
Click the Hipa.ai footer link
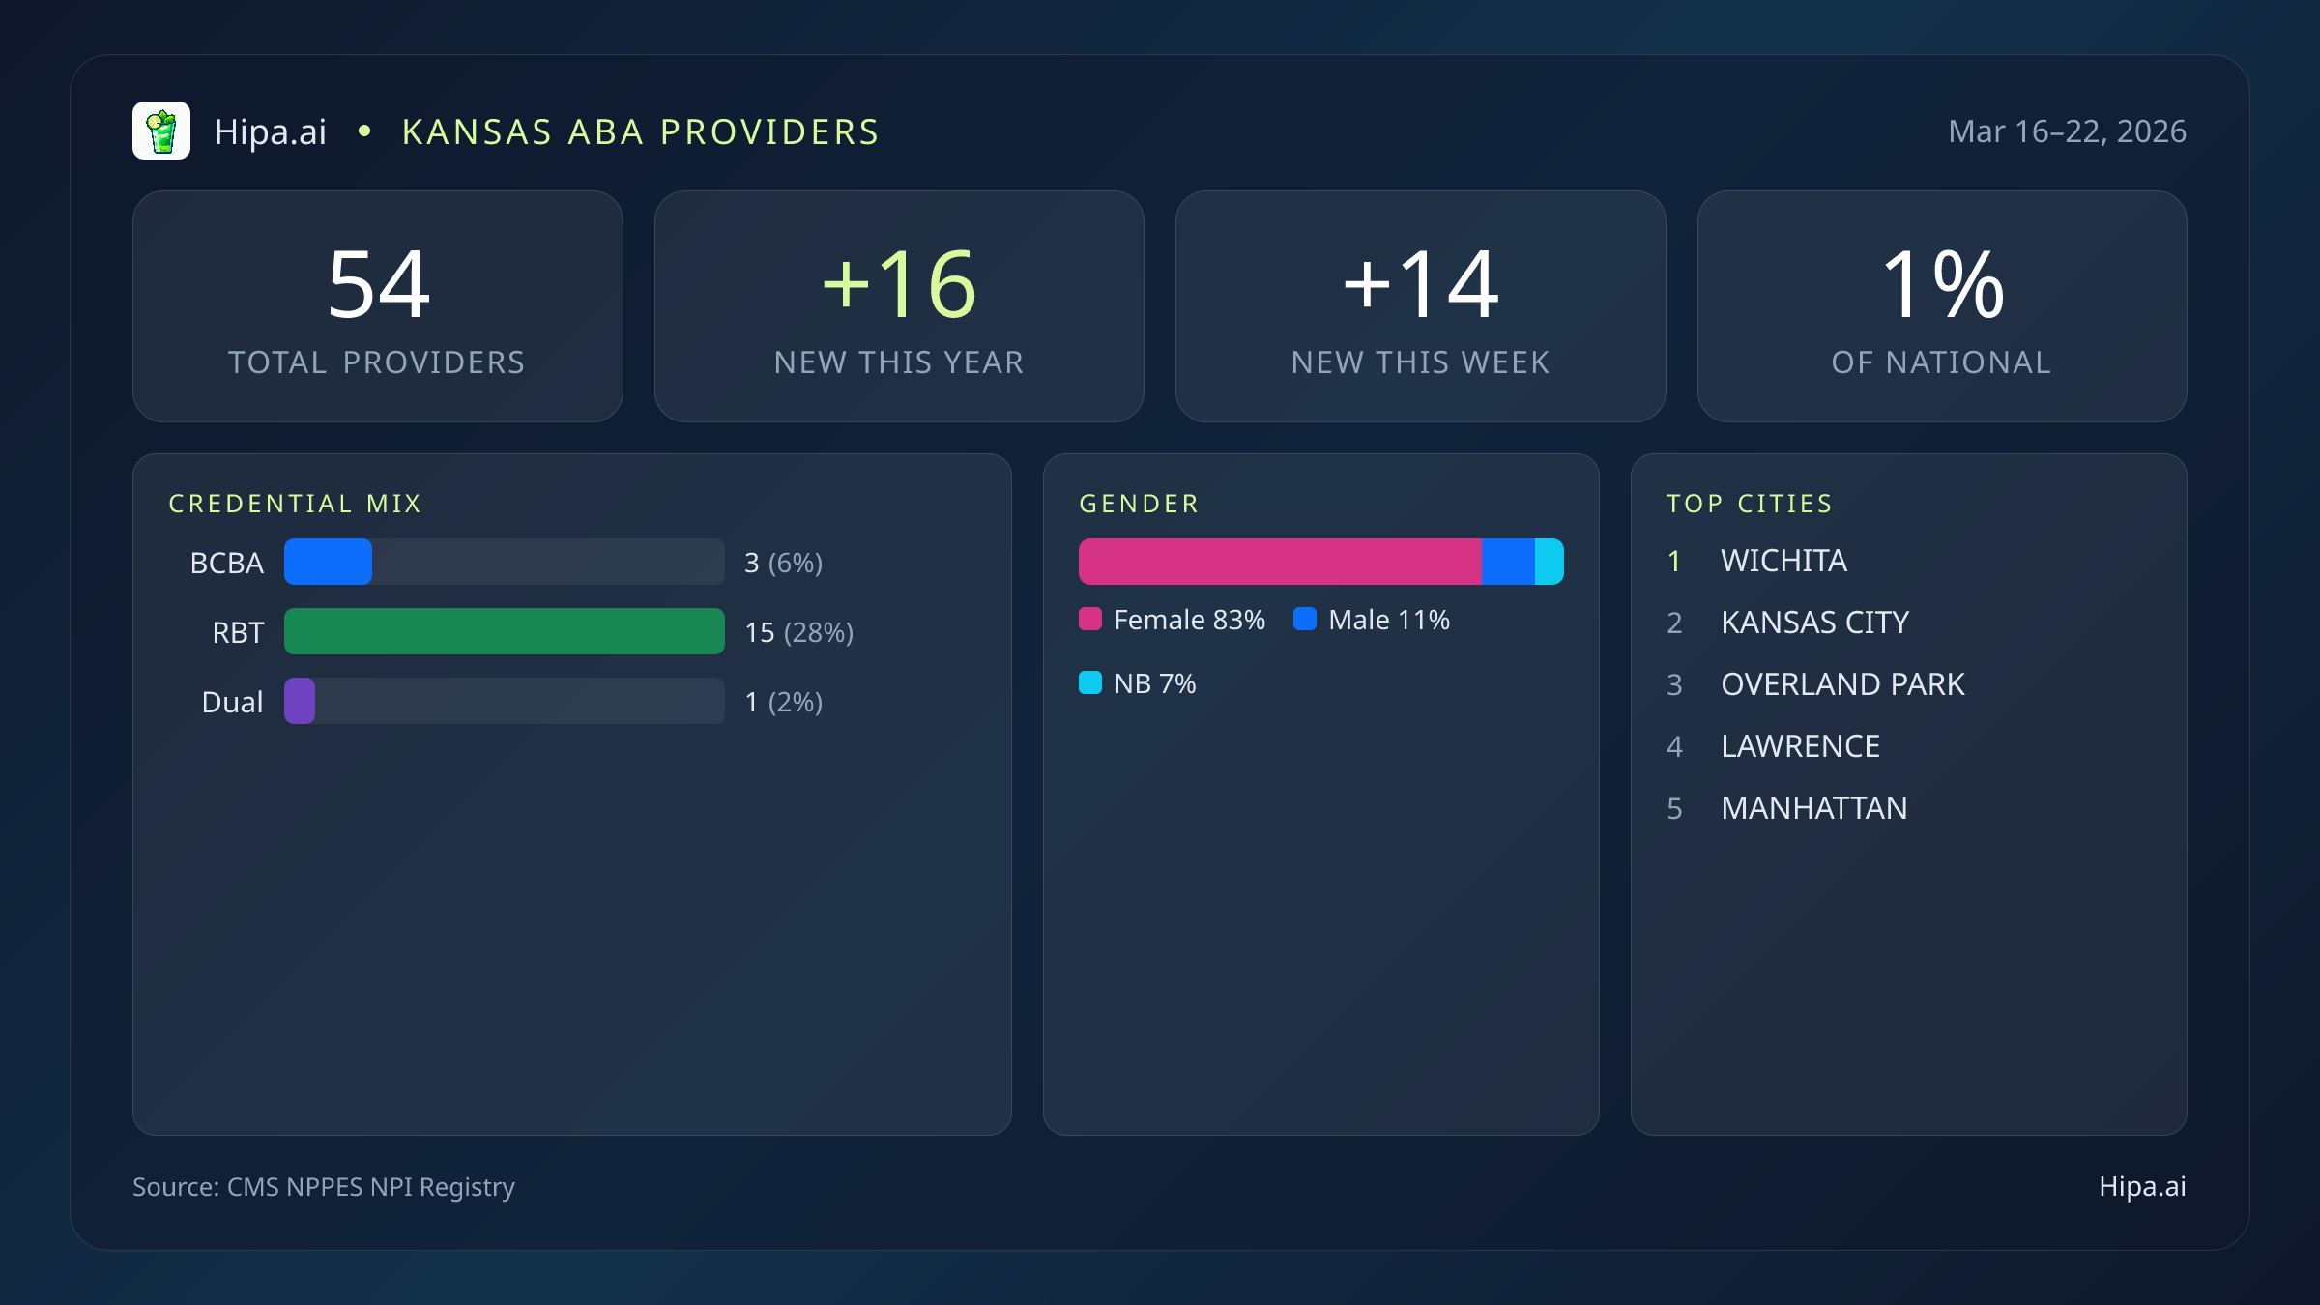click(2141, 1187)
